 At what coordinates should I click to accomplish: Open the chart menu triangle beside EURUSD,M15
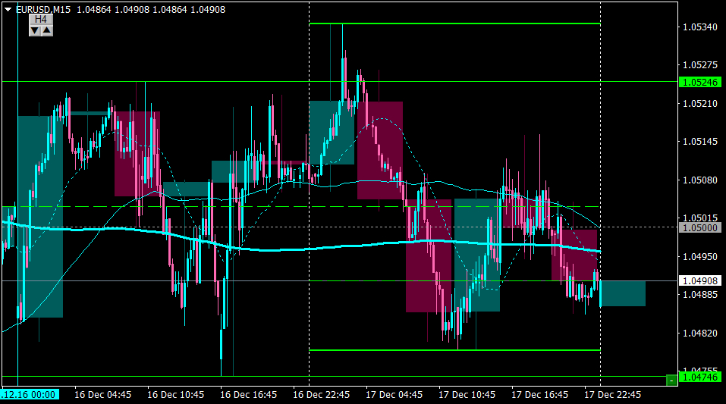[x=8, y=9]
